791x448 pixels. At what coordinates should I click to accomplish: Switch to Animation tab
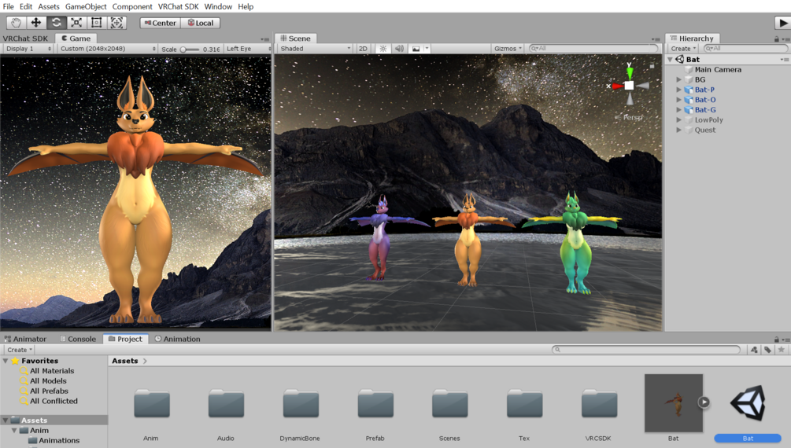tap(178, 339)
